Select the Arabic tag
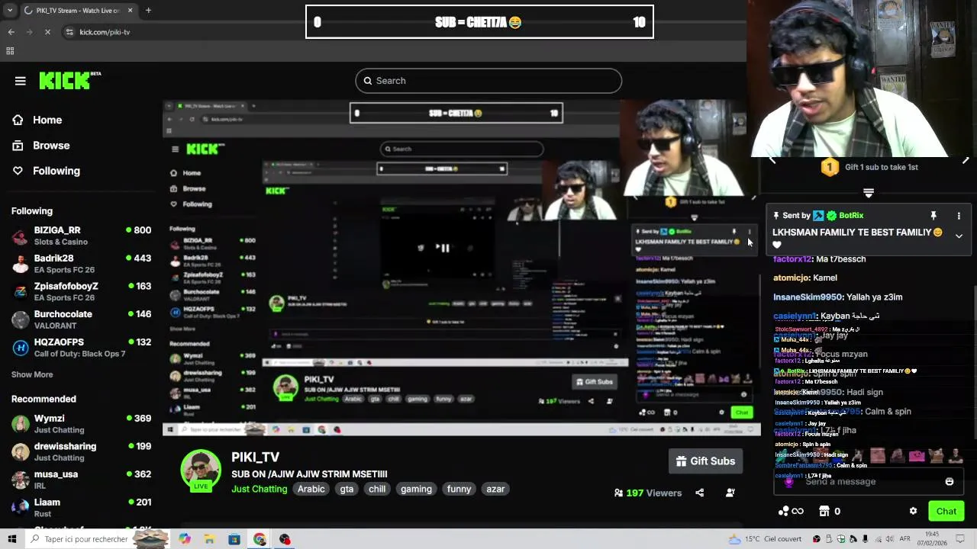This screenshot has height=549, width=977. (x=311, y=489)
